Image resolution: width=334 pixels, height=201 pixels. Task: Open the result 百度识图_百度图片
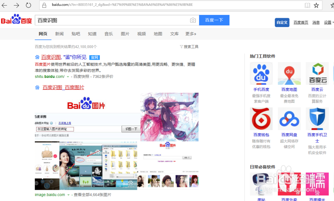63,88
